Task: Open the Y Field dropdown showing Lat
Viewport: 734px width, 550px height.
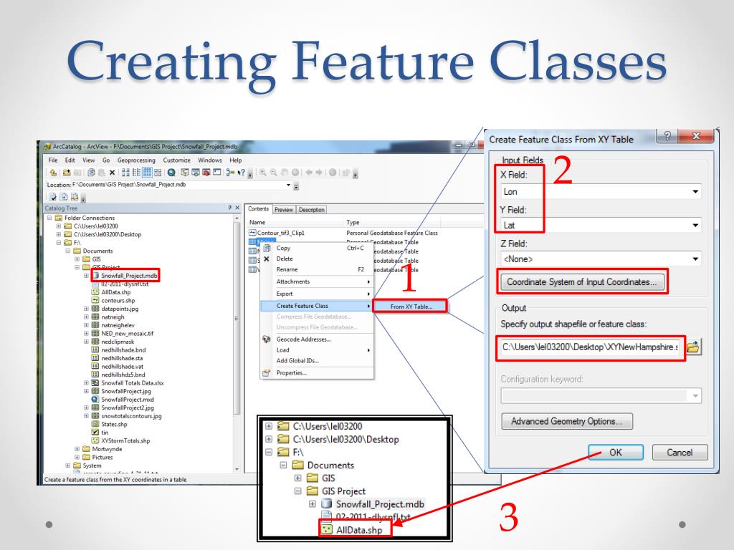Action: click(695, 225)
